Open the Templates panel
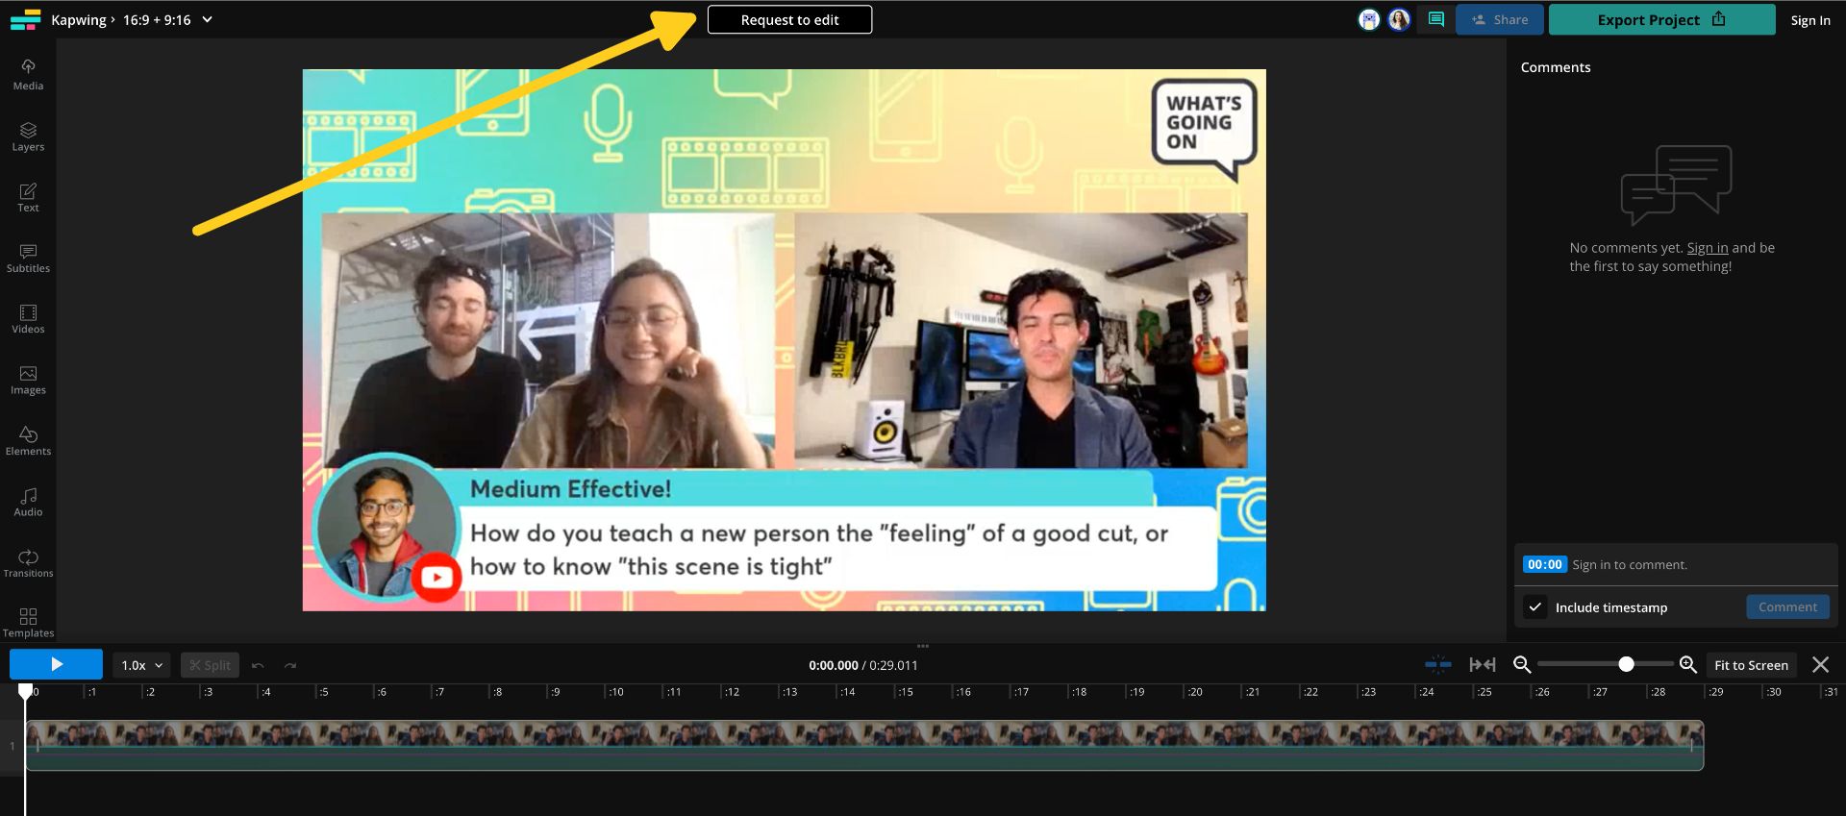 pyautogui.click(x=28, y=623)
